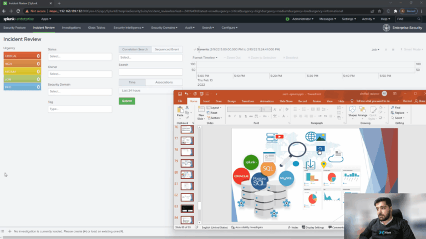Click Share button in PowerPoint ribbon
The height and width of the screenshot is (239, 426).
point(420,101)
